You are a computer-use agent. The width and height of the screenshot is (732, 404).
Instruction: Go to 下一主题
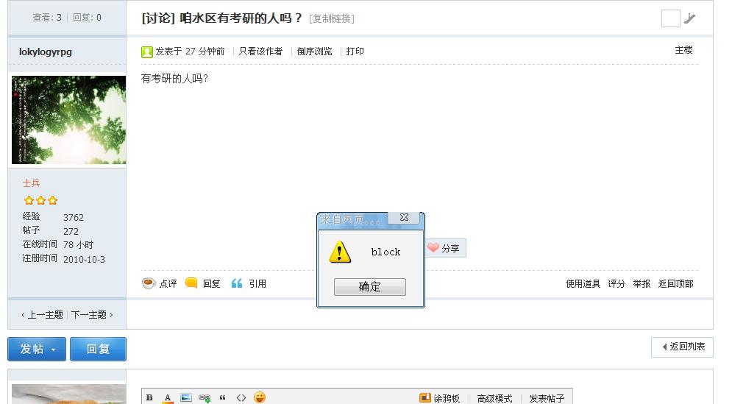click(x=92, y=315)
